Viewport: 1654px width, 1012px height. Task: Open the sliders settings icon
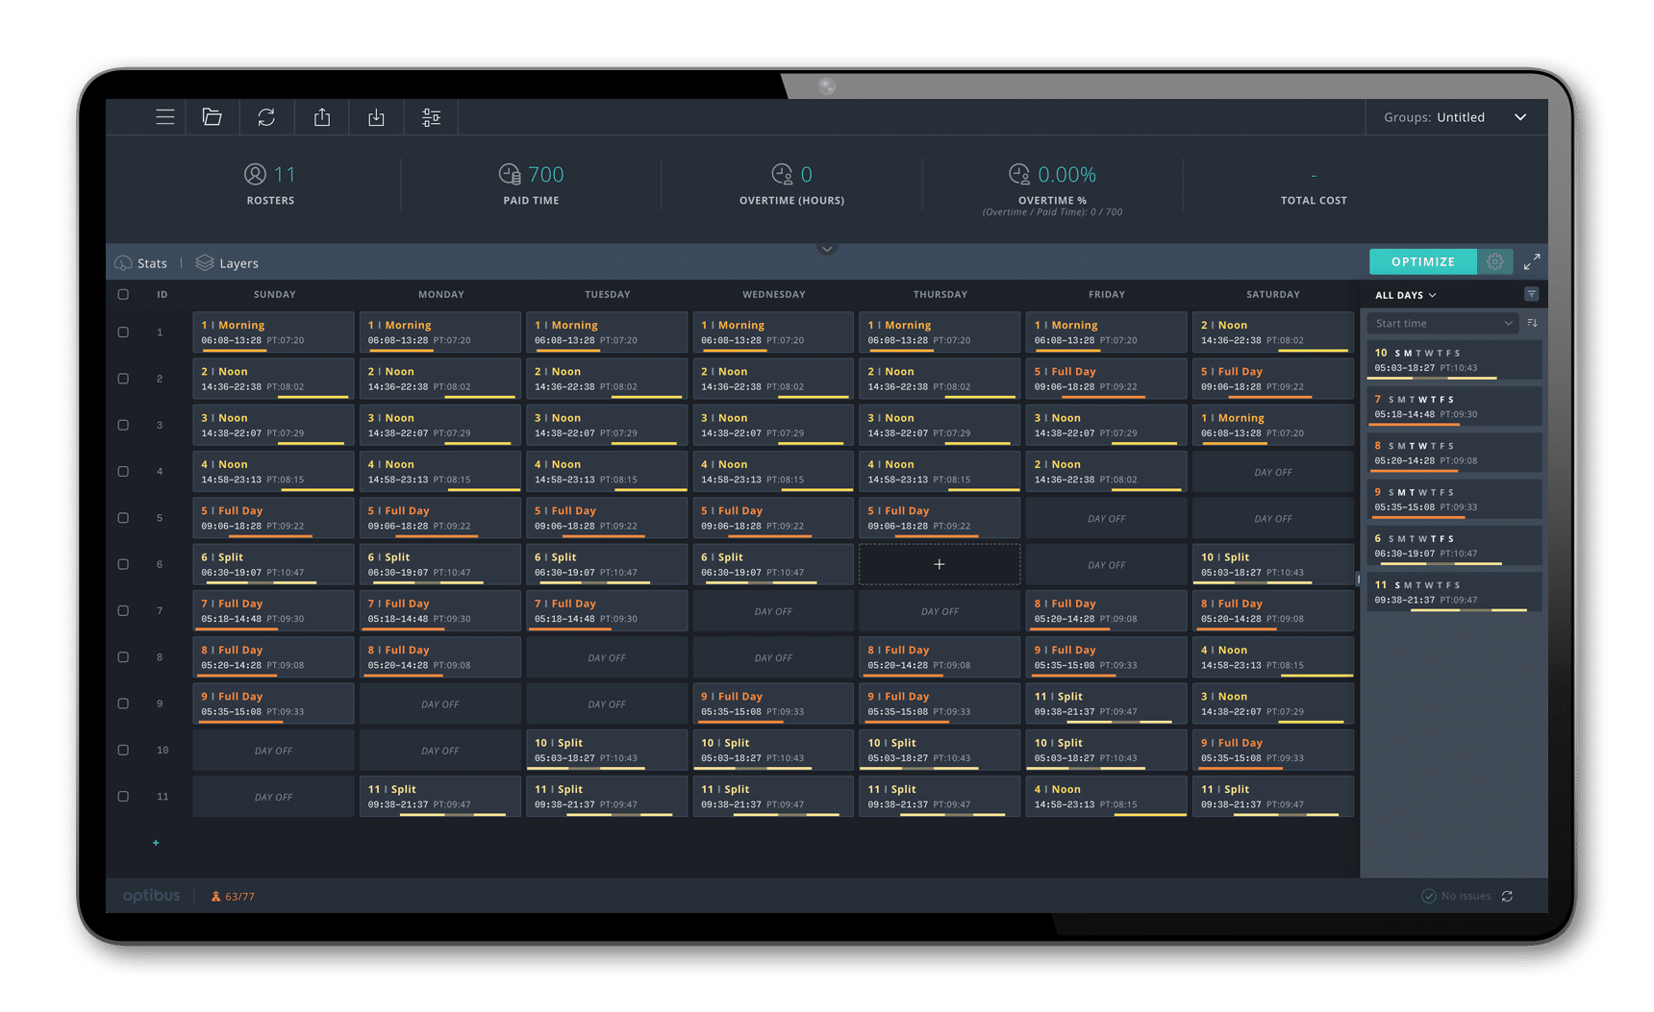click(431, 117)
